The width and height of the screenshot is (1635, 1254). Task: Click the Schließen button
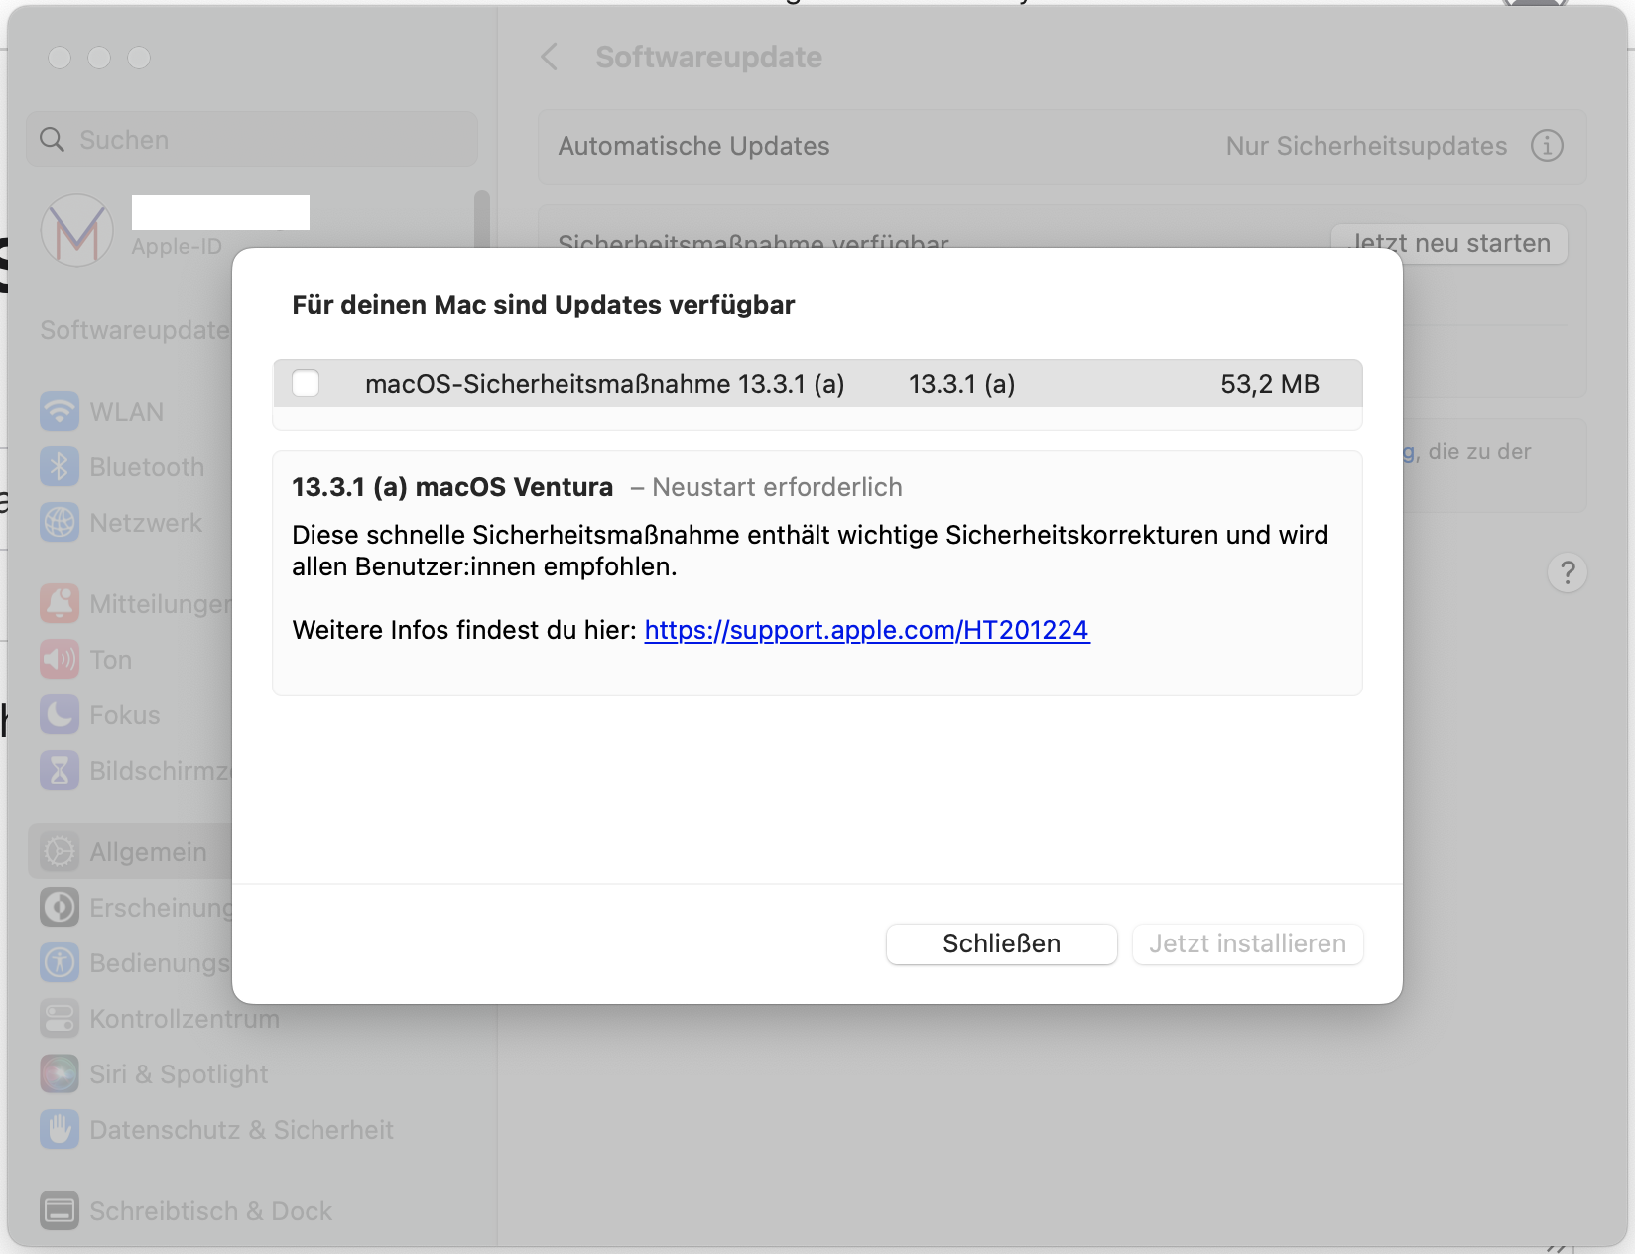tap(1001, 943)
